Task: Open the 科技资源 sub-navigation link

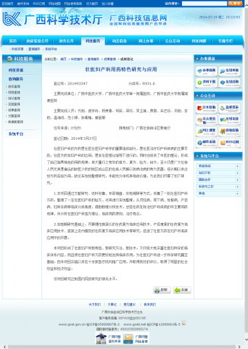Action: [17, 49]
